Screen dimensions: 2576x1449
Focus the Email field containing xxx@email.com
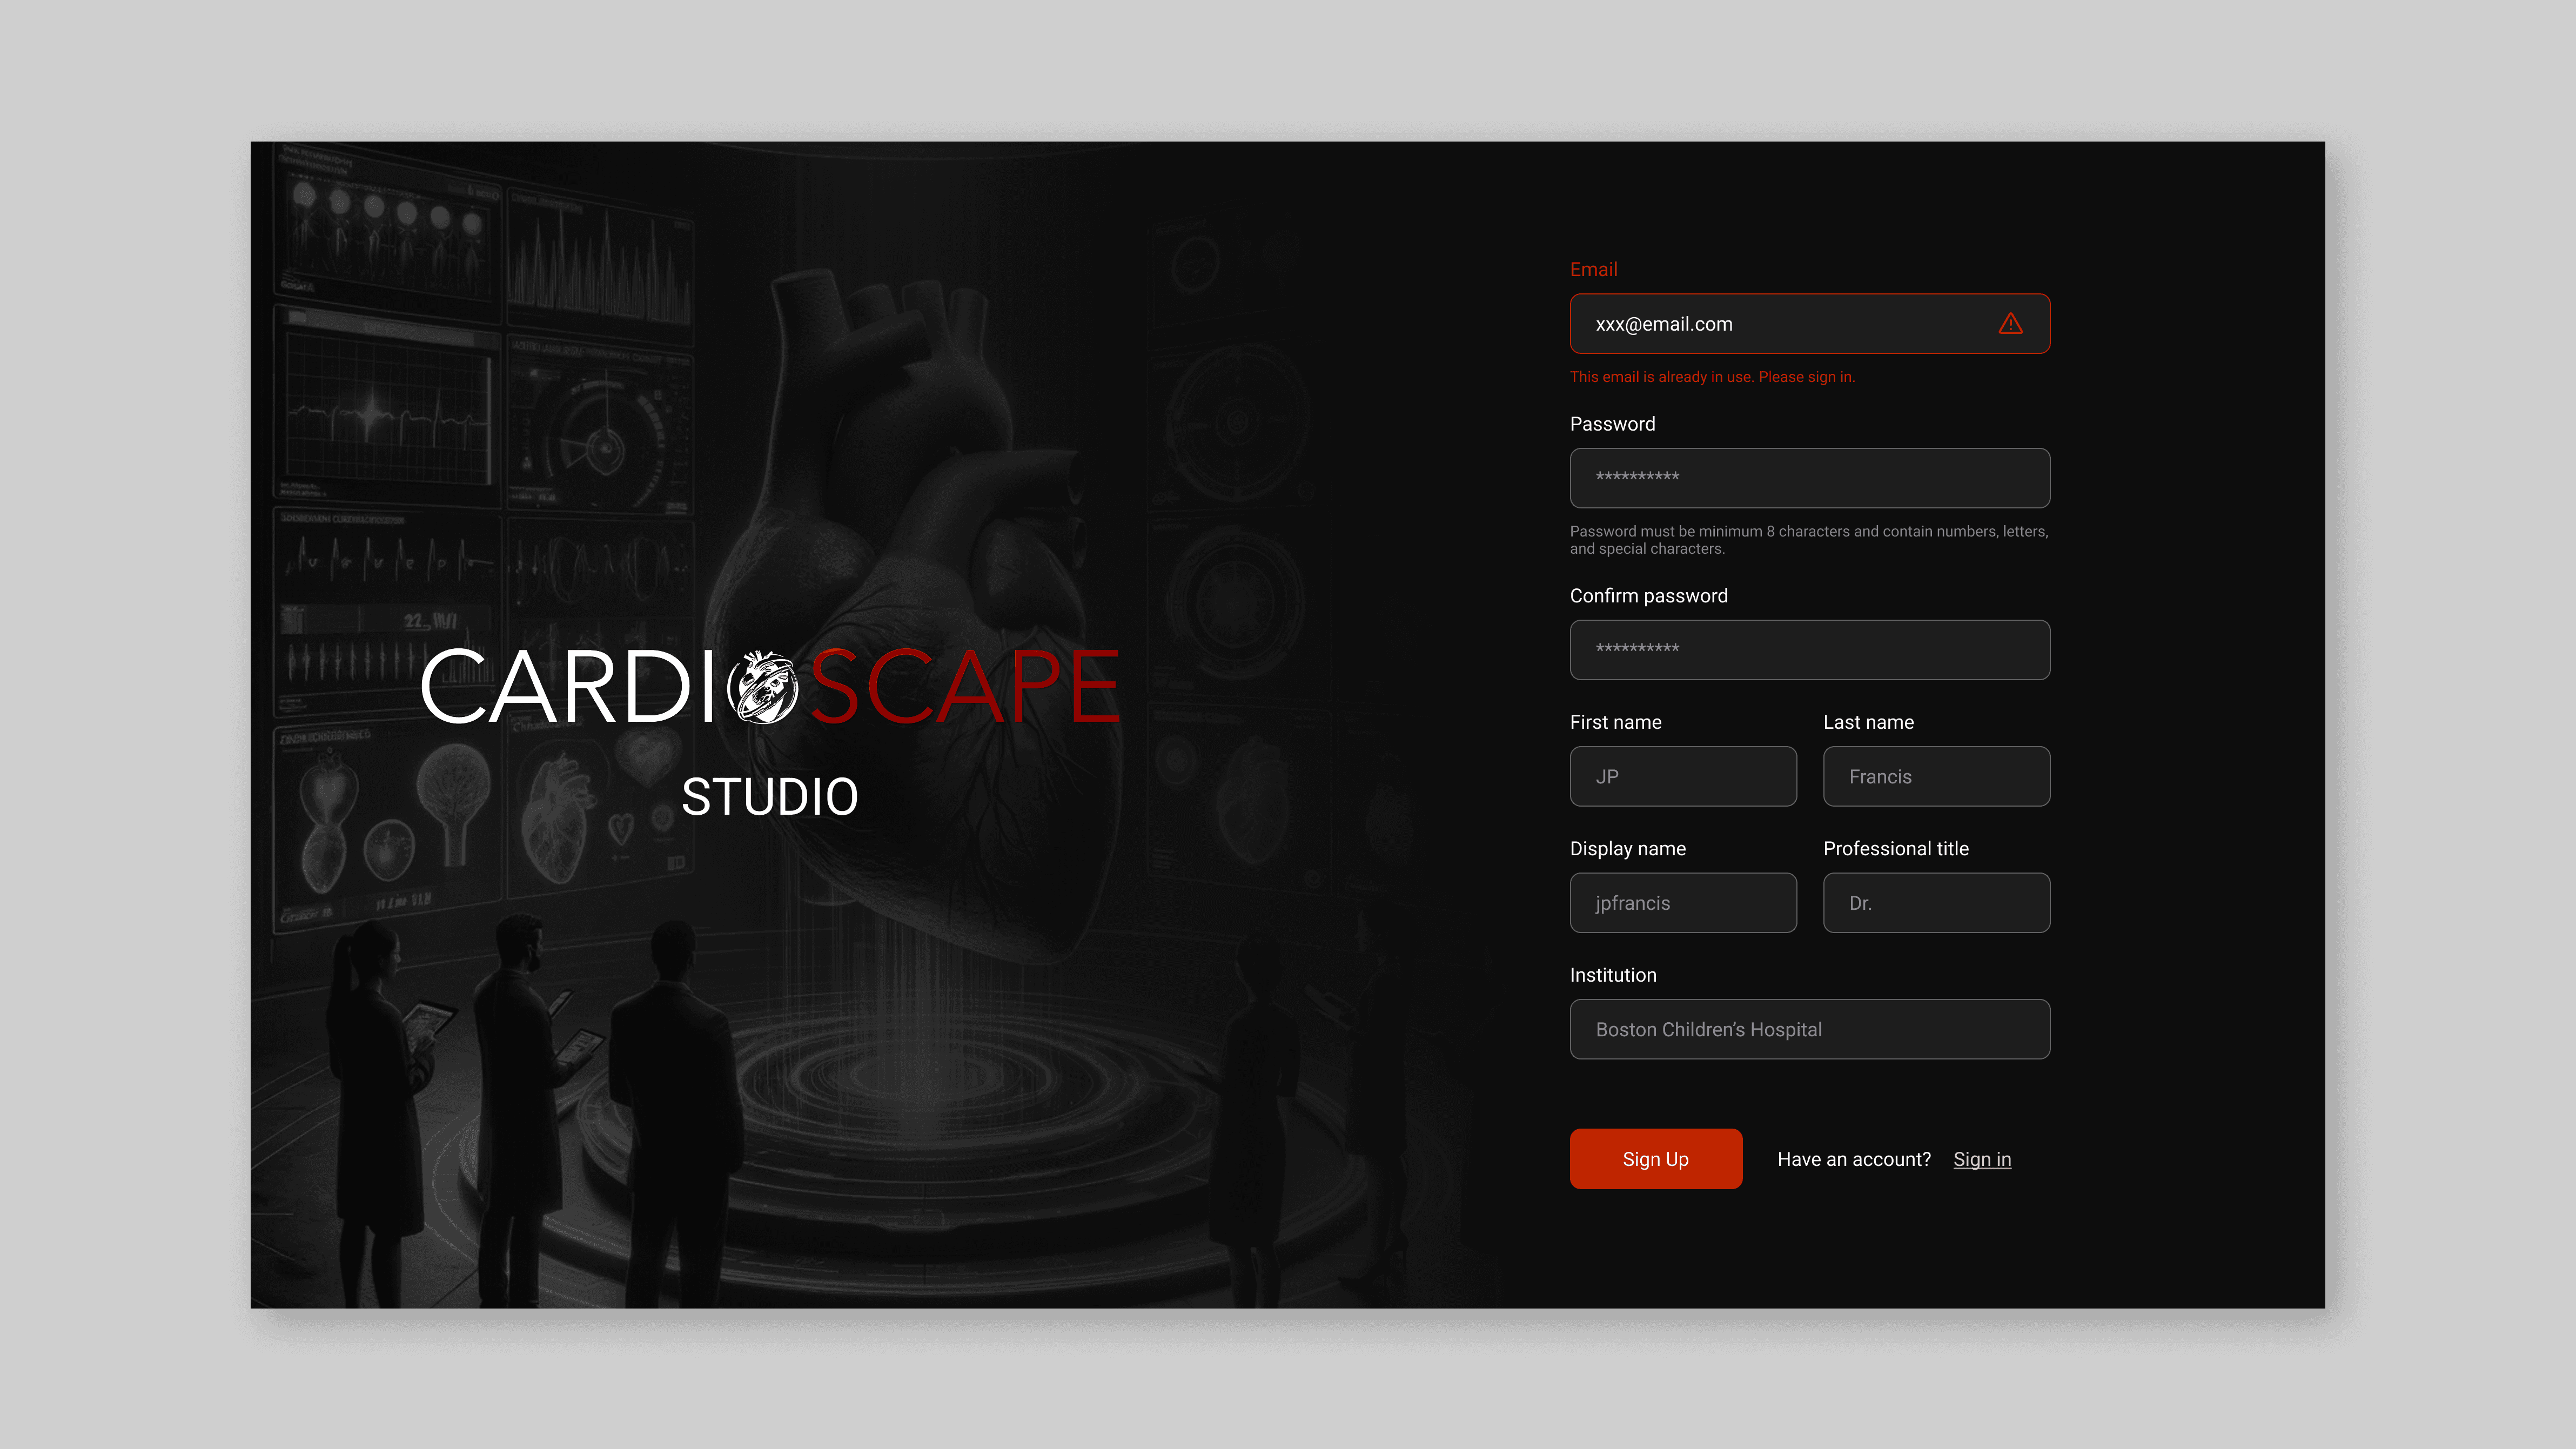pyautogui.click(x=1780, y=324)
